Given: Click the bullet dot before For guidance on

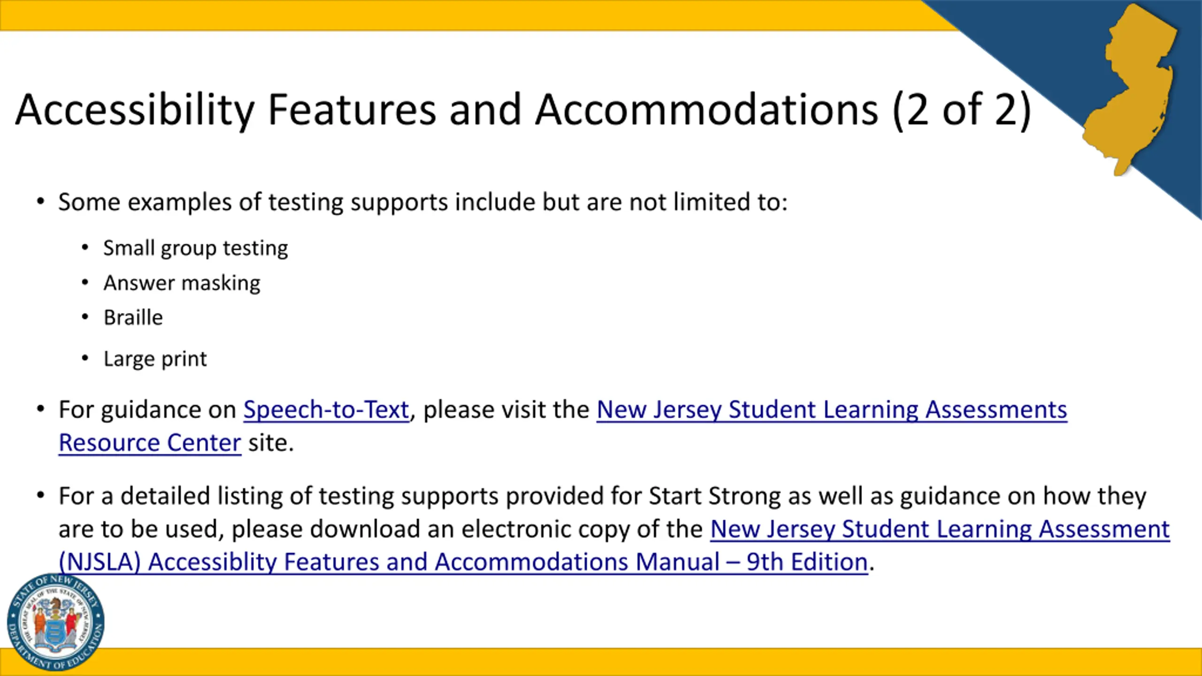Looking at the screenshot, I should click(x=41, y=409).
